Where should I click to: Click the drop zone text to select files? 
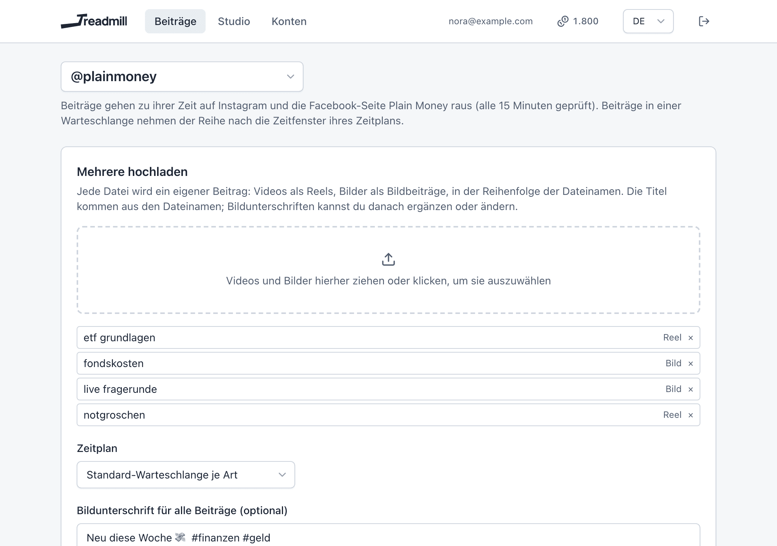(388, 281)
